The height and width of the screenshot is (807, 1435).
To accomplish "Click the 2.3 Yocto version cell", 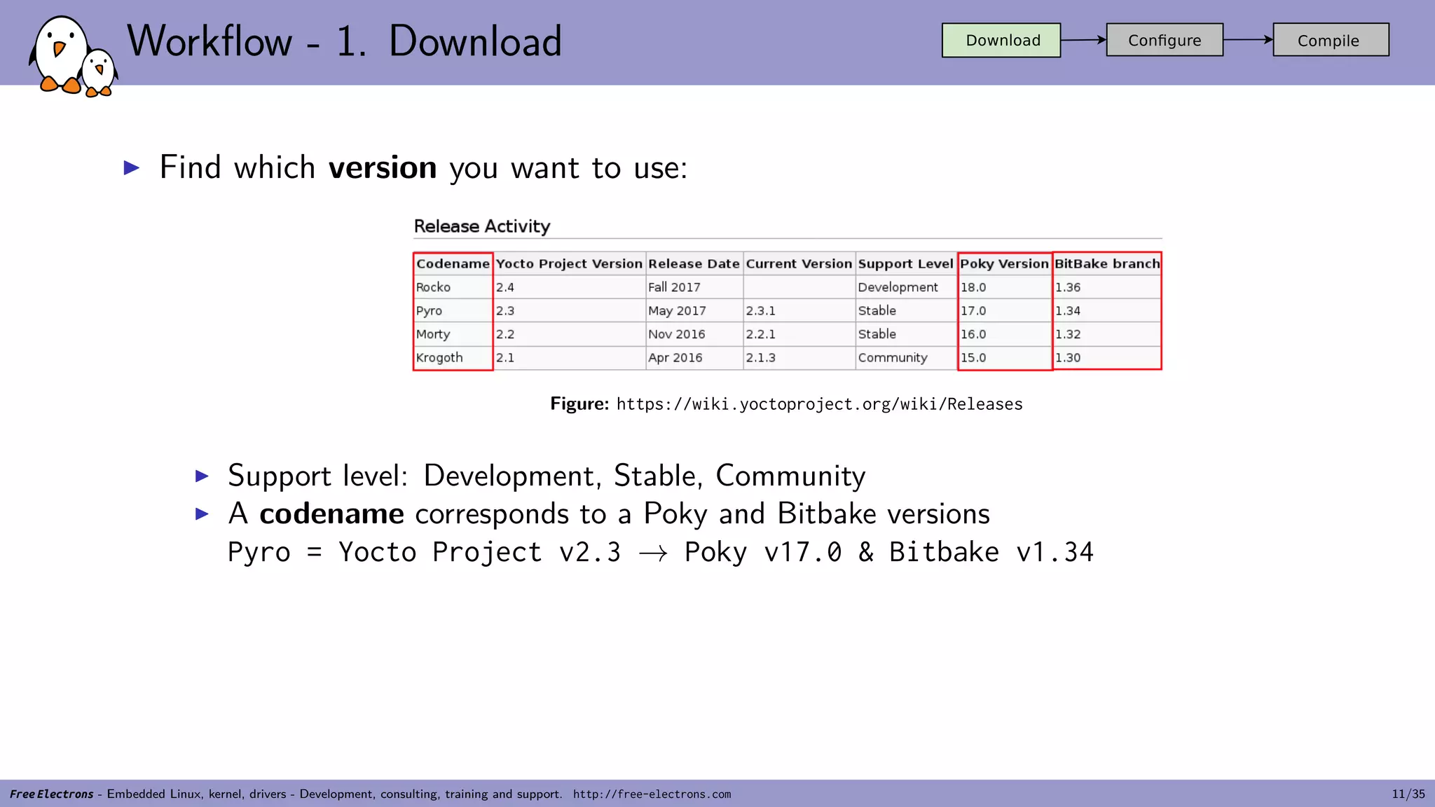I will pyautogui.click(x=569, y=310).
